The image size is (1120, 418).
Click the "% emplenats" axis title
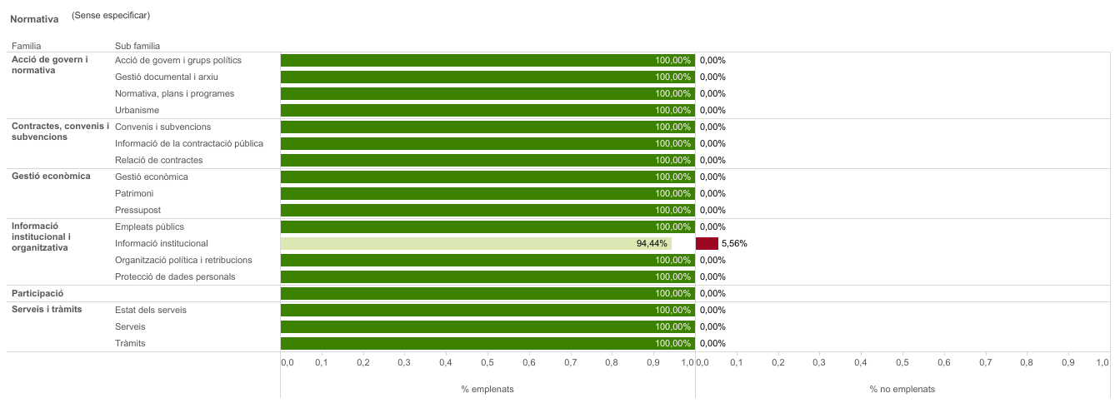point(487,389)
